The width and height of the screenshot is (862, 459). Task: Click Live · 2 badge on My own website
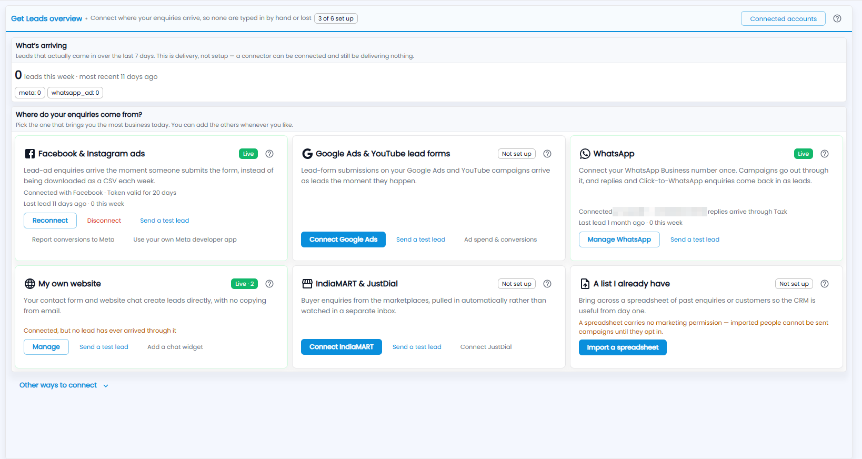[244, 284]
